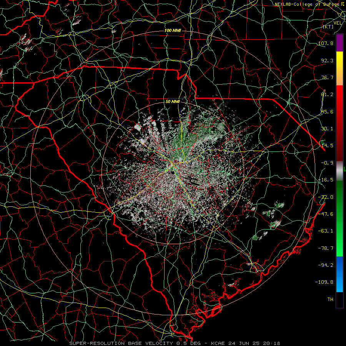The height and width of the screenshot is (346, 346).
Task: Click the 61.2 velocity scale value
Action: tap(327, 95)
